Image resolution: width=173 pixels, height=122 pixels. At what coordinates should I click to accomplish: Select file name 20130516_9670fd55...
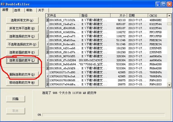[64, 56]
